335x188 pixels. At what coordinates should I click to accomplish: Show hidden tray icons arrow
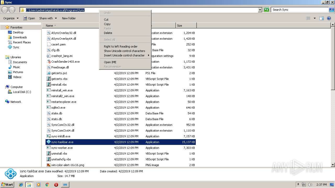(x=298, y=185)
